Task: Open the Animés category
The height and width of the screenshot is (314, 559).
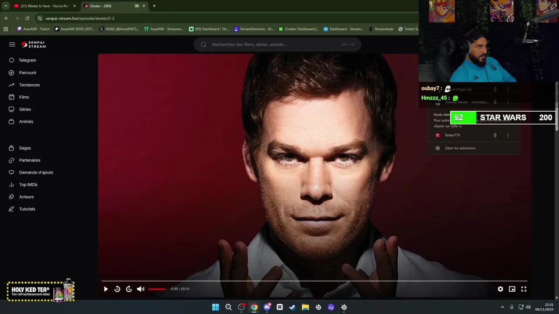Action: [x=26, y=122]
